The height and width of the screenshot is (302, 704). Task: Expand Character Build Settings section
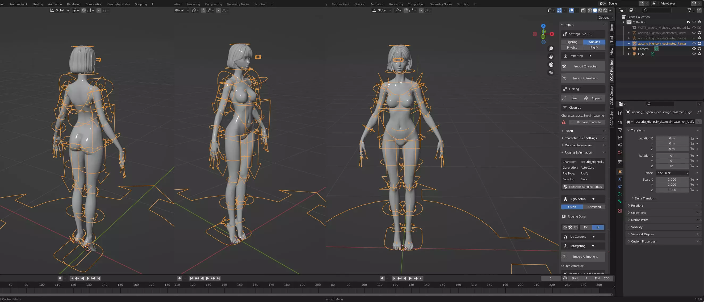583,138
